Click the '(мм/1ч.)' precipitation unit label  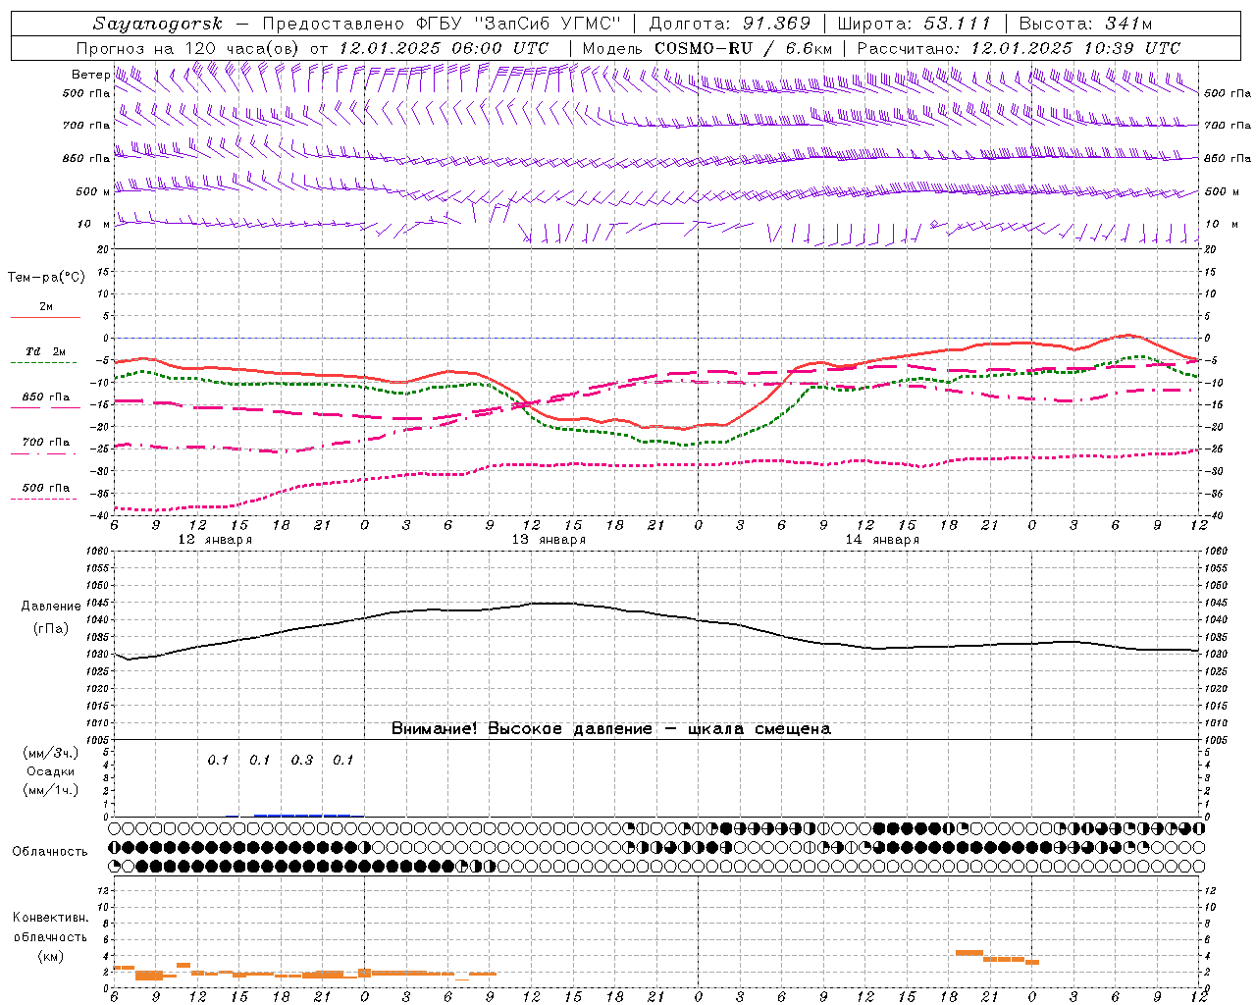point(51,790)
